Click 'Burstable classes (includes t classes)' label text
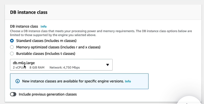Screen dimensions: 204x104 point(46,54)
